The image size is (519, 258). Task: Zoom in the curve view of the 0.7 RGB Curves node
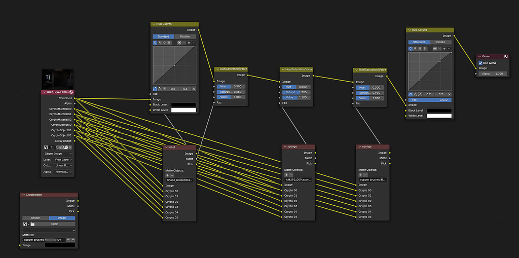(x=435, y=48)
